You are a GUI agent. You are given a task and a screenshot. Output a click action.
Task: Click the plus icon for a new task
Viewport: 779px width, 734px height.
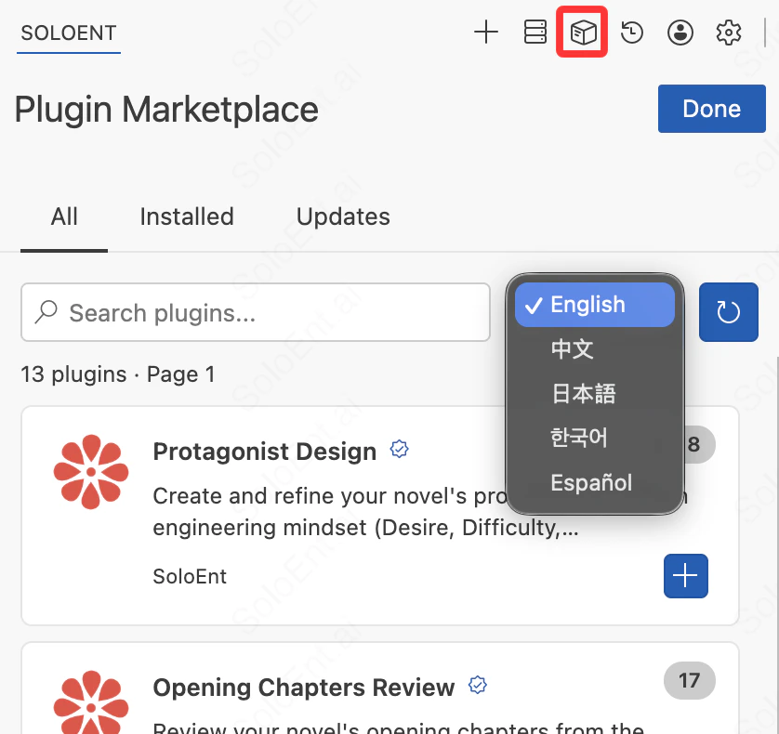pyautogui.click(x=486, y=33)
